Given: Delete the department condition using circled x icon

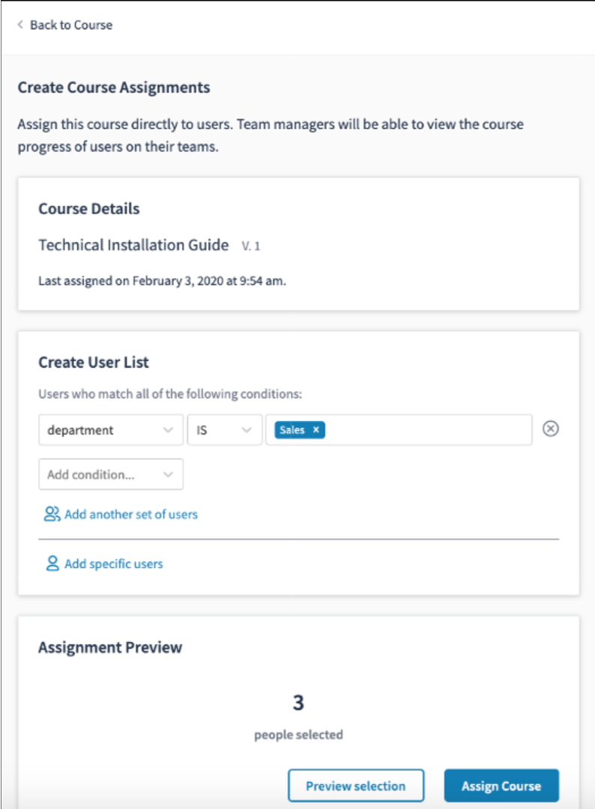Looking at the screenshot, I should pyautogui.click(x=551, y=428).
